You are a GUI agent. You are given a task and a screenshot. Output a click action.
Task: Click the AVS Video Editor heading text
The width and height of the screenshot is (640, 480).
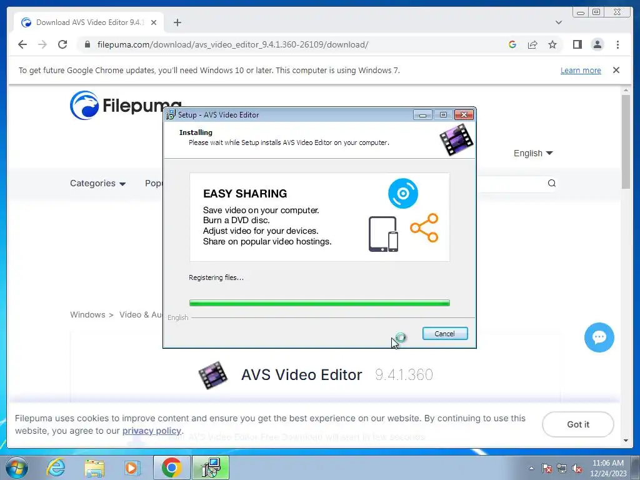pos(301,375)
